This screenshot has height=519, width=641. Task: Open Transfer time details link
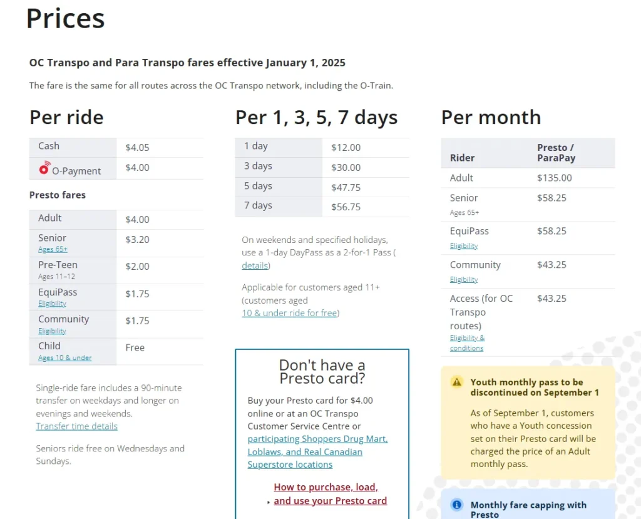click(76, 426)
